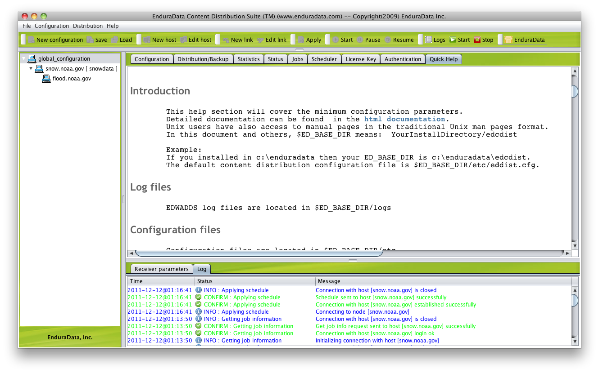
Task: Switch to the Configuration tab
Action: [152, 59]
